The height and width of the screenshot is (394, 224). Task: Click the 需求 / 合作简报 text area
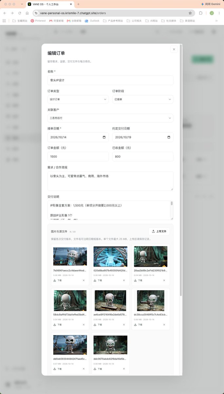(110, 181)
